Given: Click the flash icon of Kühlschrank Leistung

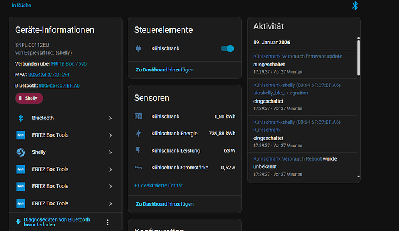Looking at the screenshot, I should click(x=138, y=150).
